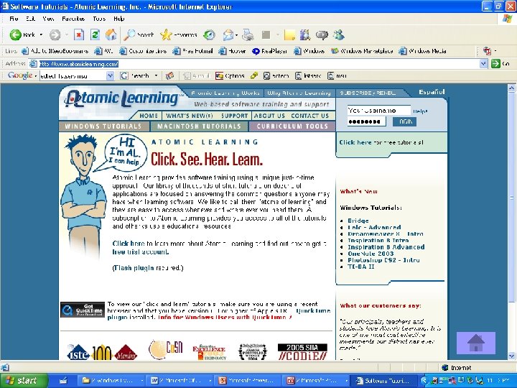
Task: Click the SUPPORT navigation link
Action: (x=234, y=116)
